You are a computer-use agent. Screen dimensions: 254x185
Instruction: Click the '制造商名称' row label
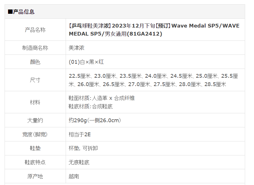(x=35, y=48)
